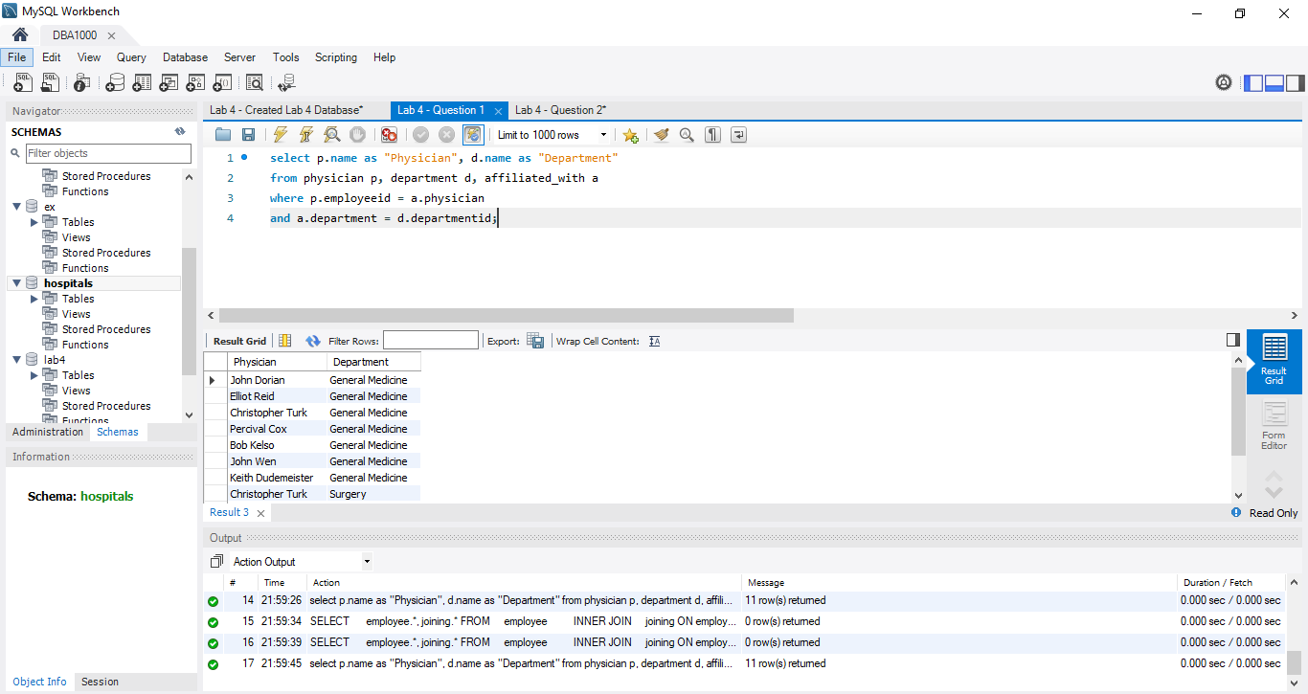Screen dimensions: 1308x694
Task: Switch to the Administration tab in the Navigator
Action: tap(48, 432)
